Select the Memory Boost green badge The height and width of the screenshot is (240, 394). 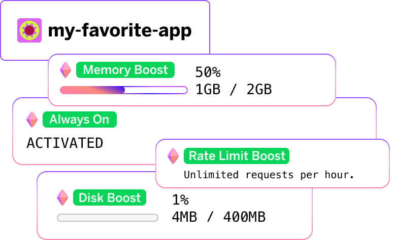[125, 70]
